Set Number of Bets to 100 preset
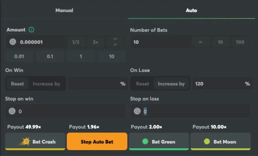This screenshot has width=258, height=156. click(x=240, y=42)
